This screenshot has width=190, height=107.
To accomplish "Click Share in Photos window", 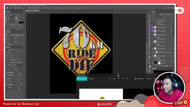I will click(x=149, y=78).
